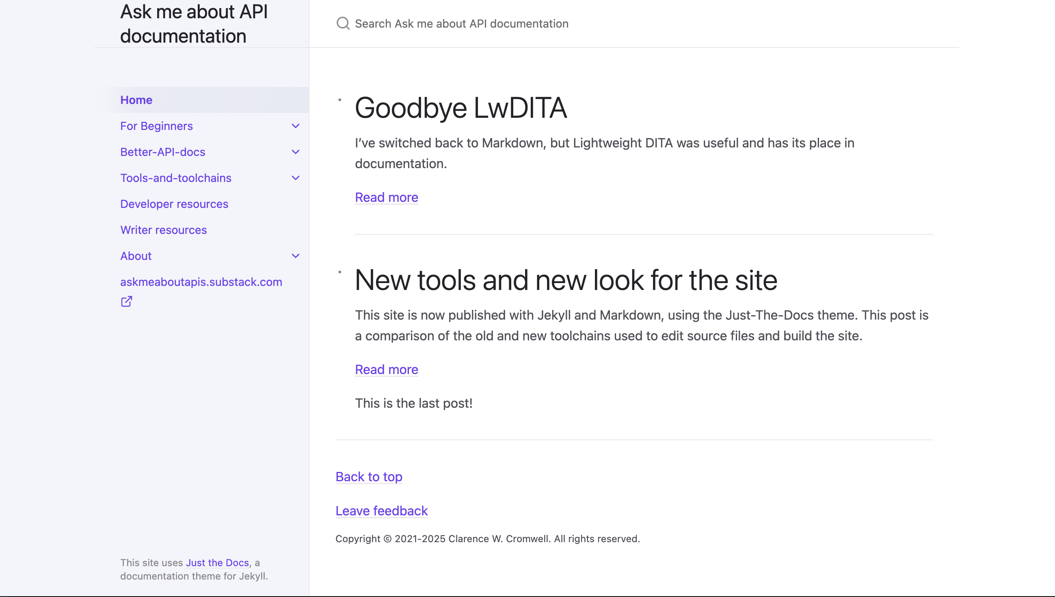Open the Just the Docs theme link
Viewport: 1055px width, 597px height.
point(217,563)
